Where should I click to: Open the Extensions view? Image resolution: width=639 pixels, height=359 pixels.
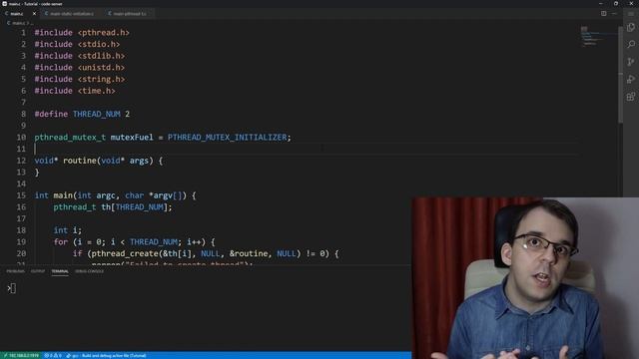tap(631, 97)
